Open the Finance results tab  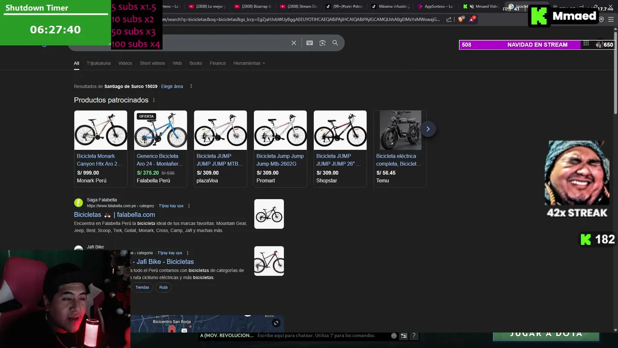pyautogui.click(x=218, y=63)
